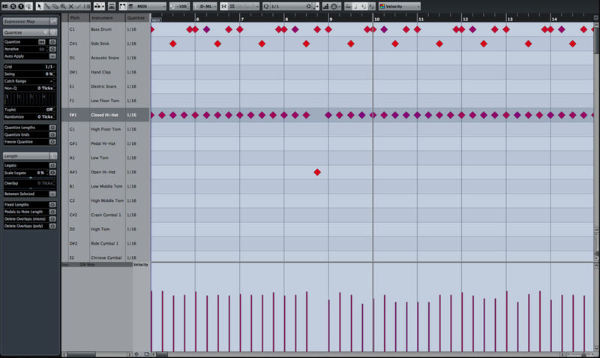
Task: Toggle Auto Apply checkbox
Action: (x=52, y=56)
